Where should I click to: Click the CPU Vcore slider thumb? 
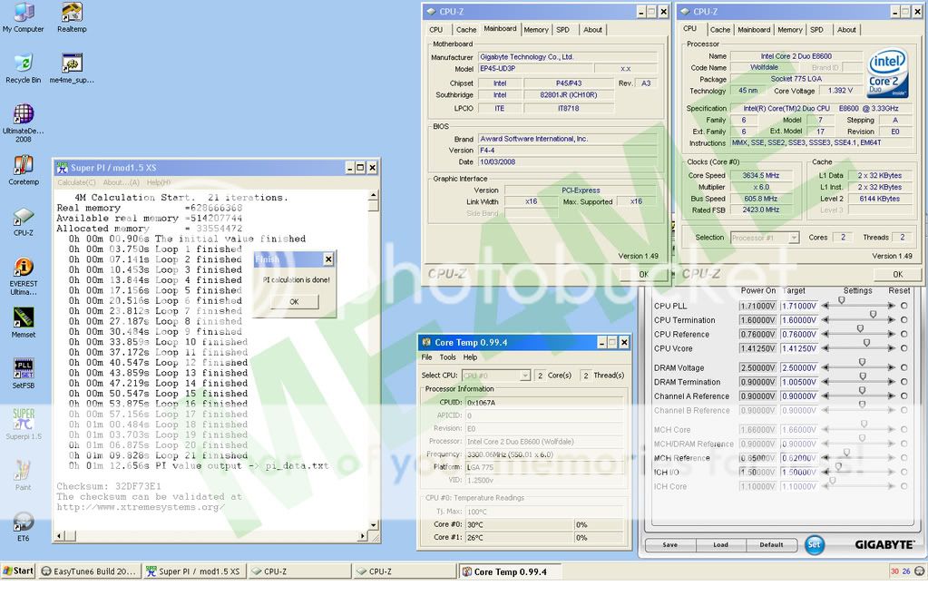866,343
